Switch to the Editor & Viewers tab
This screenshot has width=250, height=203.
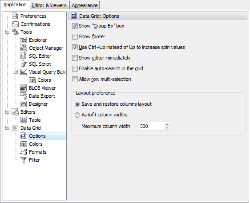(49, 5)
